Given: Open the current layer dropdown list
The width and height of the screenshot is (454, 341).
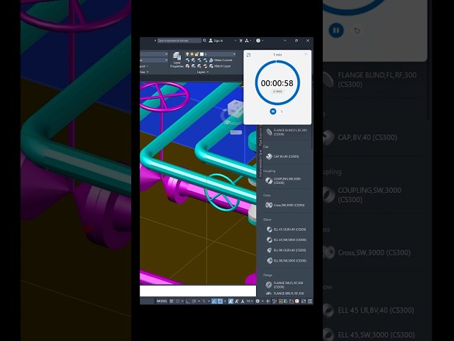Looking at the screenshot, I should 234,54.
